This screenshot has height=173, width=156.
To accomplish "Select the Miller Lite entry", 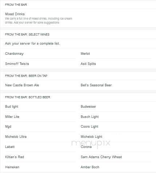I will [12, 117].
